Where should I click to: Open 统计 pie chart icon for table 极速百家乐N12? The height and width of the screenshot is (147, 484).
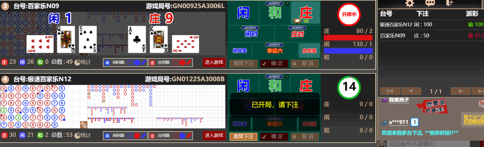[77, 135]
